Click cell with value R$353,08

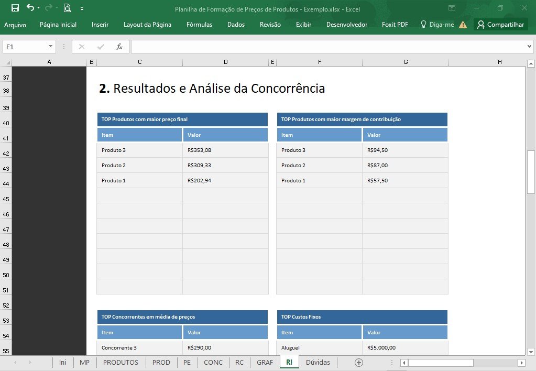pyautogui.click(x=226, y=150)
